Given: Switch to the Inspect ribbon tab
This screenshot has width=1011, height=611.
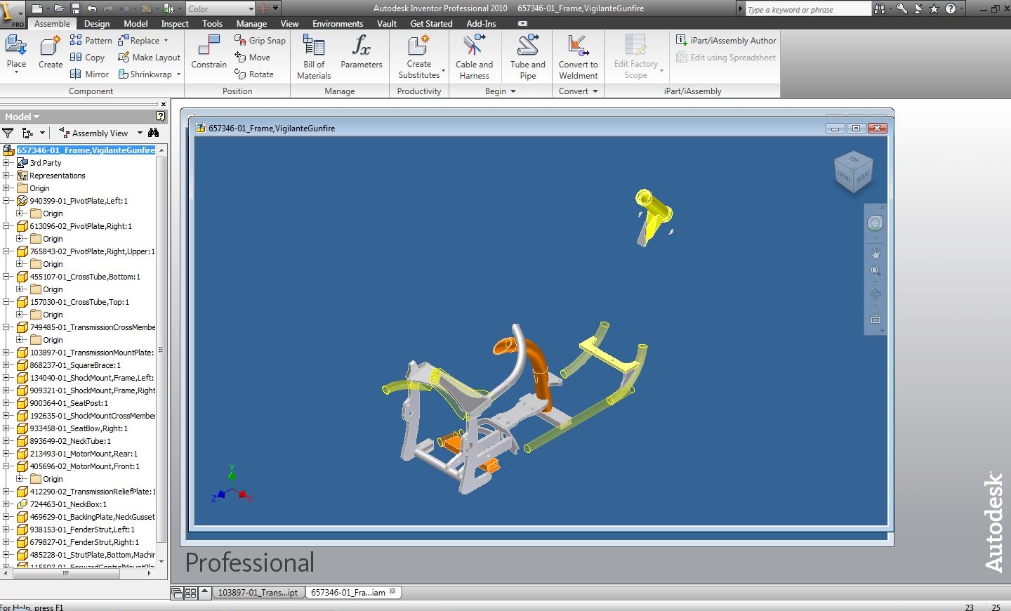Looking at the screenshot, I should (174, 23).
